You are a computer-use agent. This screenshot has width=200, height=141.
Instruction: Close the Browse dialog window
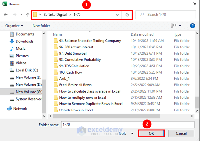(x=195, y=4)
